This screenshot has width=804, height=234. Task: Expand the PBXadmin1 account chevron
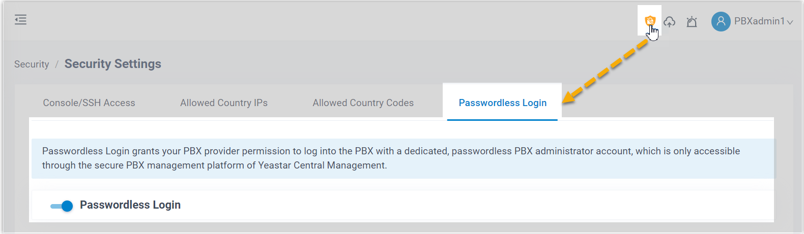[x=790, y=22]
